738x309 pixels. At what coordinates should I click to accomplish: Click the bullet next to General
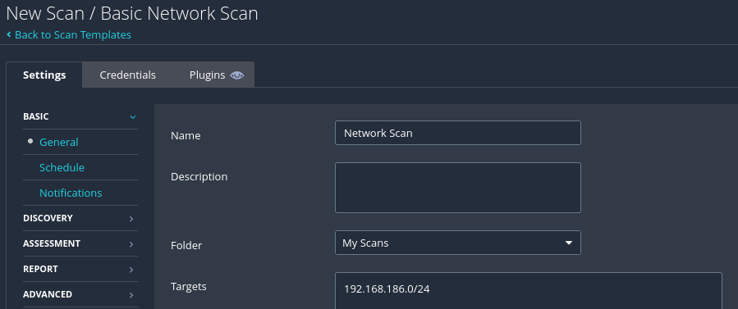click(30, 141)
